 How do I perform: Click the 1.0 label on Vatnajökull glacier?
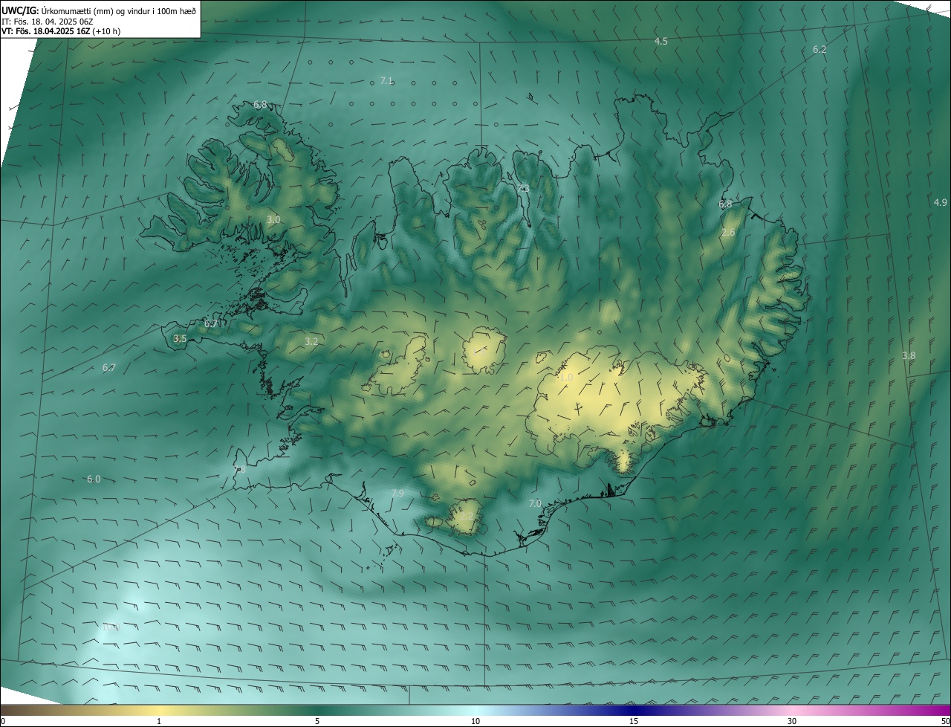(566, 378)
